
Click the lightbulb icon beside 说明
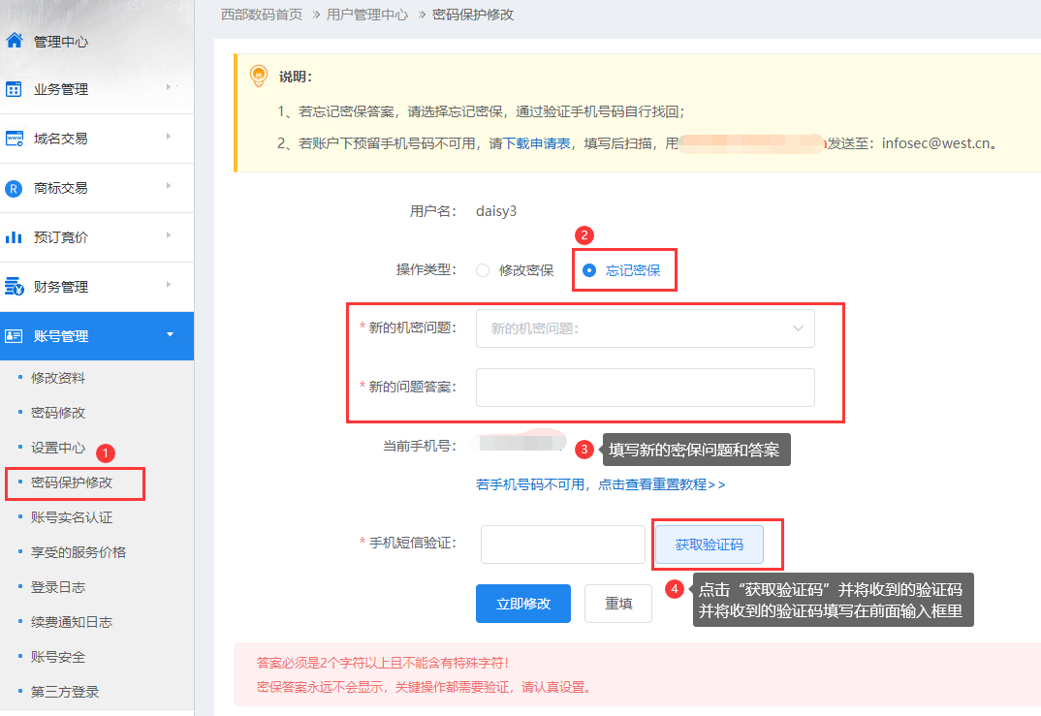[259, 76]
